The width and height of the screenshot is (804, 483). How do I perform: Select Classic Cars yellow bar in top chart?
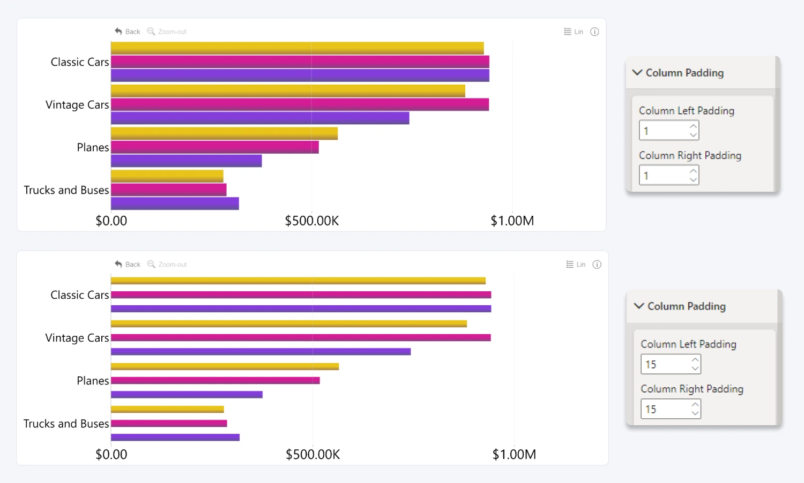[x=297, y=48]
